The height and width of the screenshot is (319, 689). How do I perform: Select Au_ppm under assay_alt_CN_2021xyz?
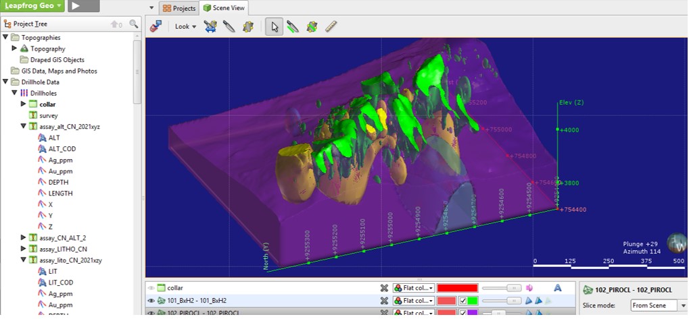(x=60, y=171)
